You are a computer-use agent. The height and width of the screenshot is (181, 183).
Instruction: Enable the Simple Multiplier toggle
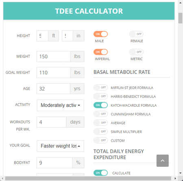(100, 131)
